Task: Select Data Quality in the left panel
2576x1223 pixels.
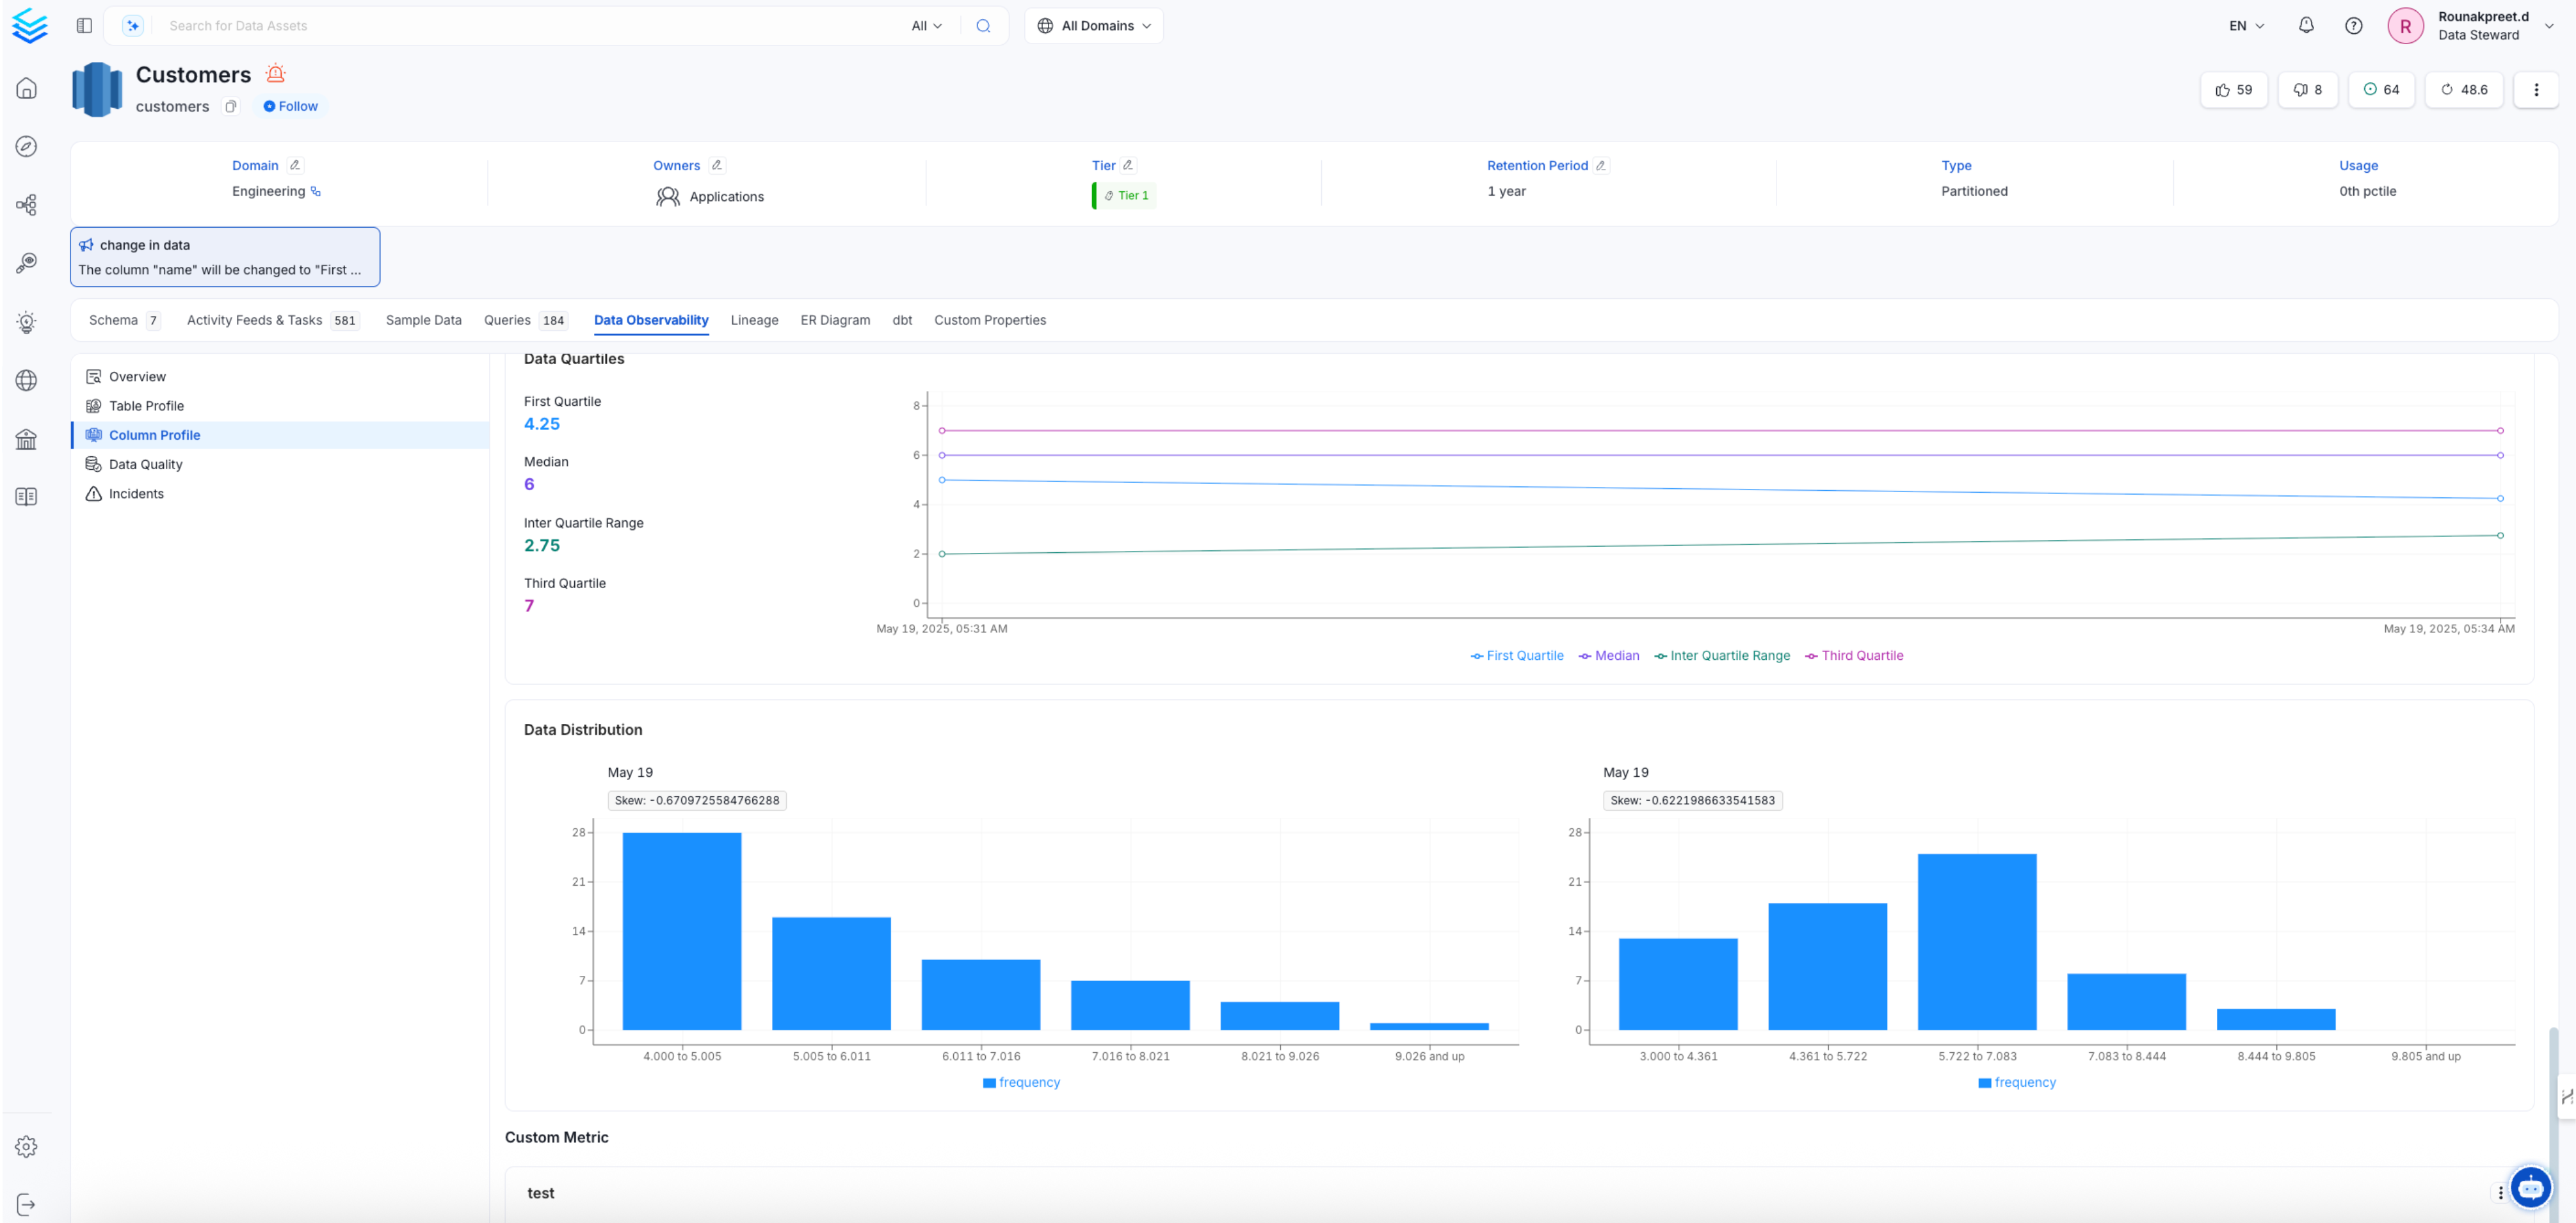Action: [145, 464]
